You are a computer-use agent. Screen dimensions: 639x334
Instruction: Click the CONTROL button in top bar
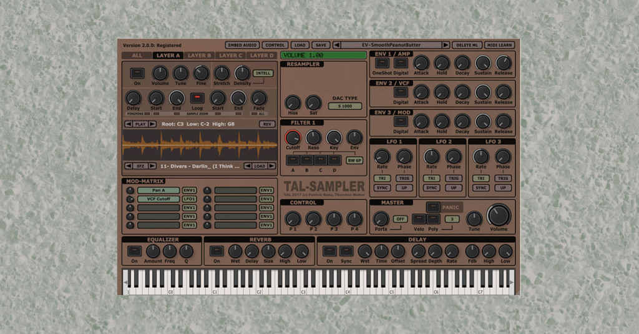click(275, 46)
